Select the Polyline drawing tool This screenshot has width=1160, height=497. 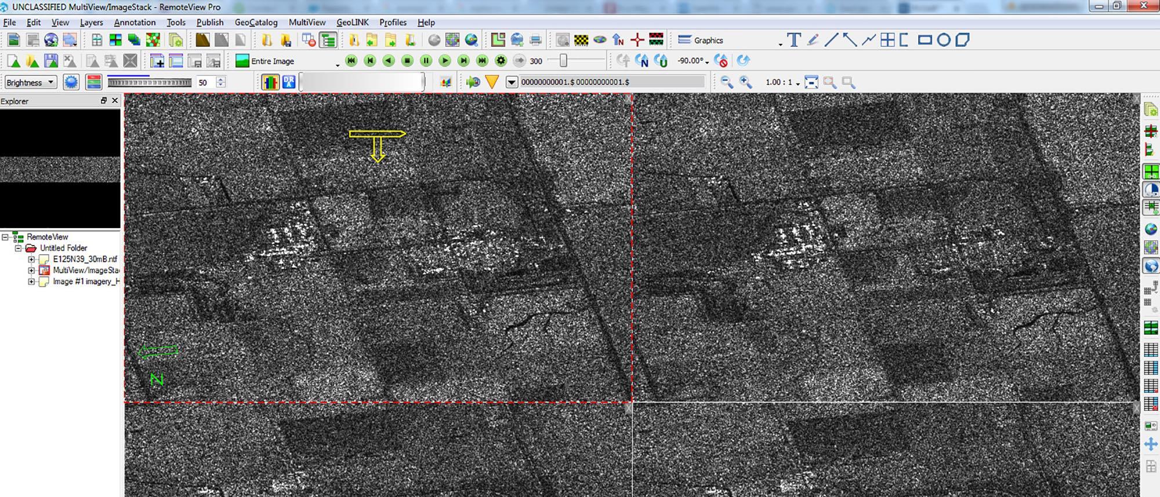(868, 40)
